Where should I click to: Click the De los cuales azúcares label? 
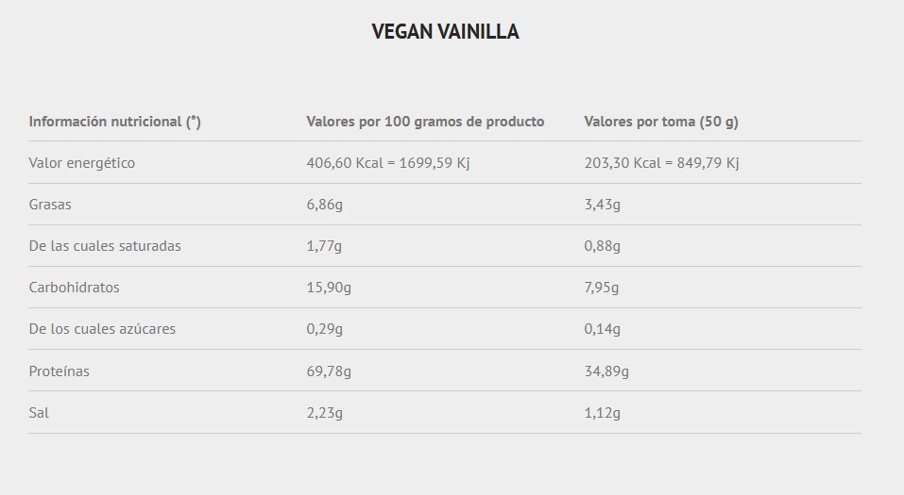click(102, 329)
